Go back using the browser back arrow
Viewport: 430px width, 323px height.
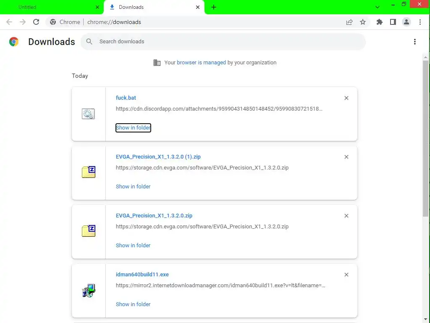click(9, 22)
